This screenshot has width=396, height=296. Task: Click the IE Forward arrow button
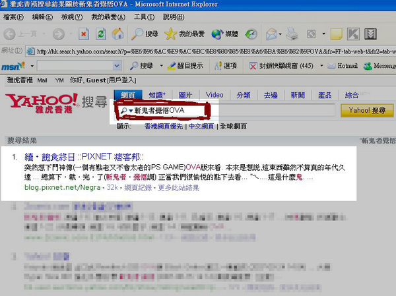tap(59, 34)
